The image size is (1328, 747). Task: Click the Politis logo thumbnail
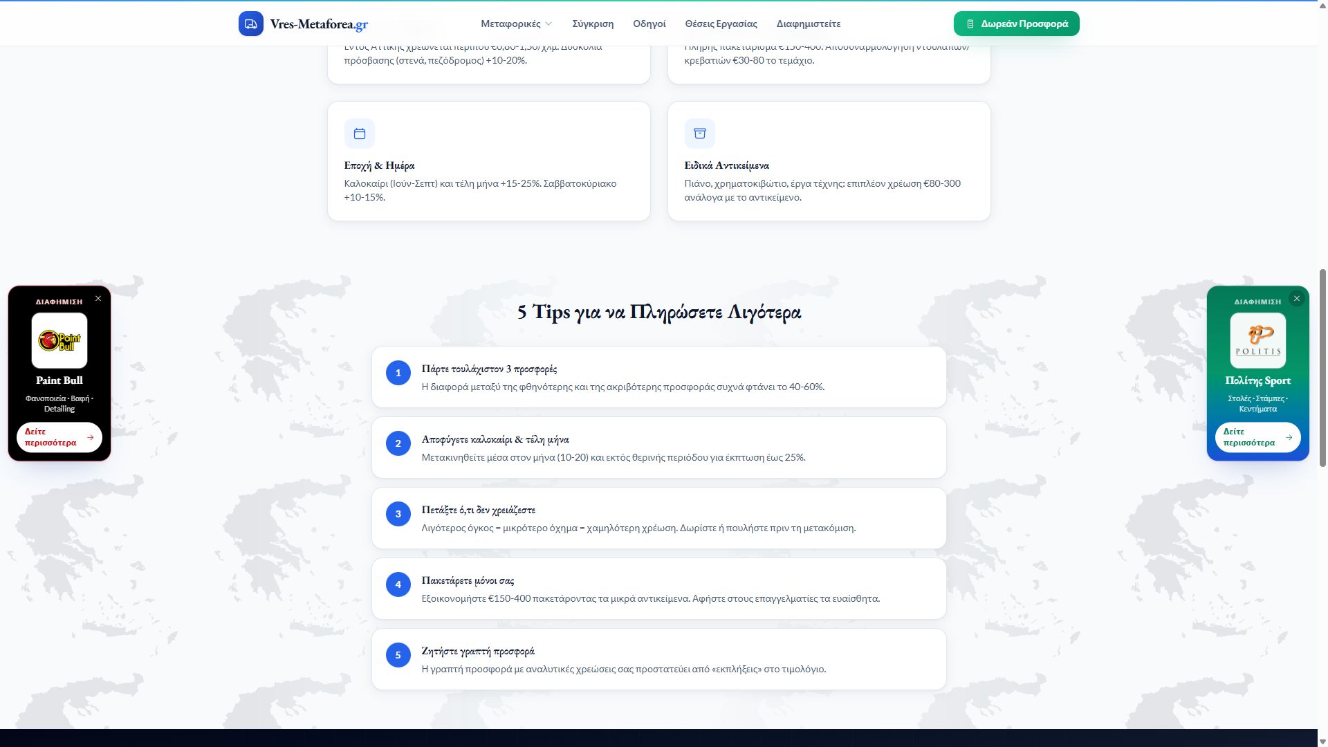1258,340
